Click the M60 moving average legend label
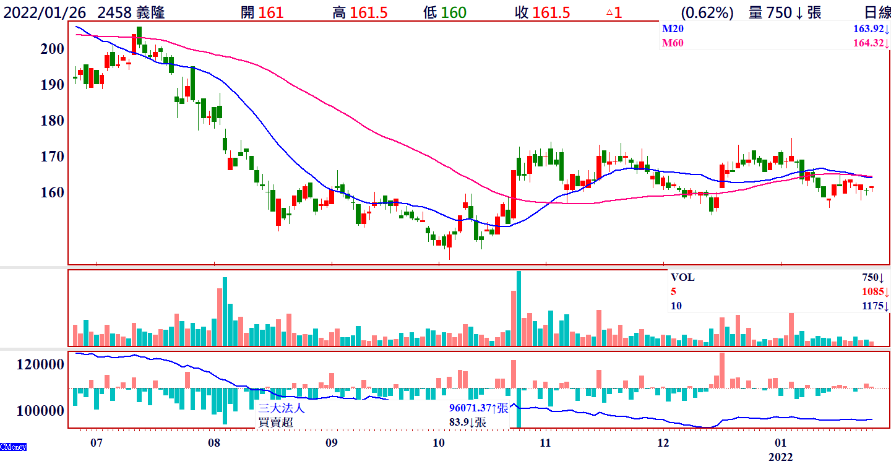Image resolution: width=891 pixels, height=464 pixels. (x=673, y=43)
